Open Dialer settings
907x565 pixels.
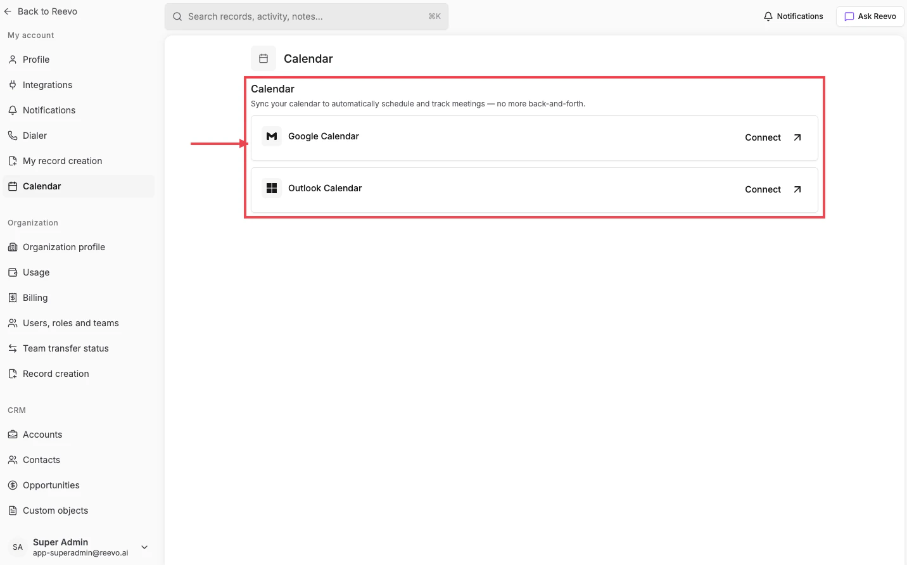coord(79,136)
